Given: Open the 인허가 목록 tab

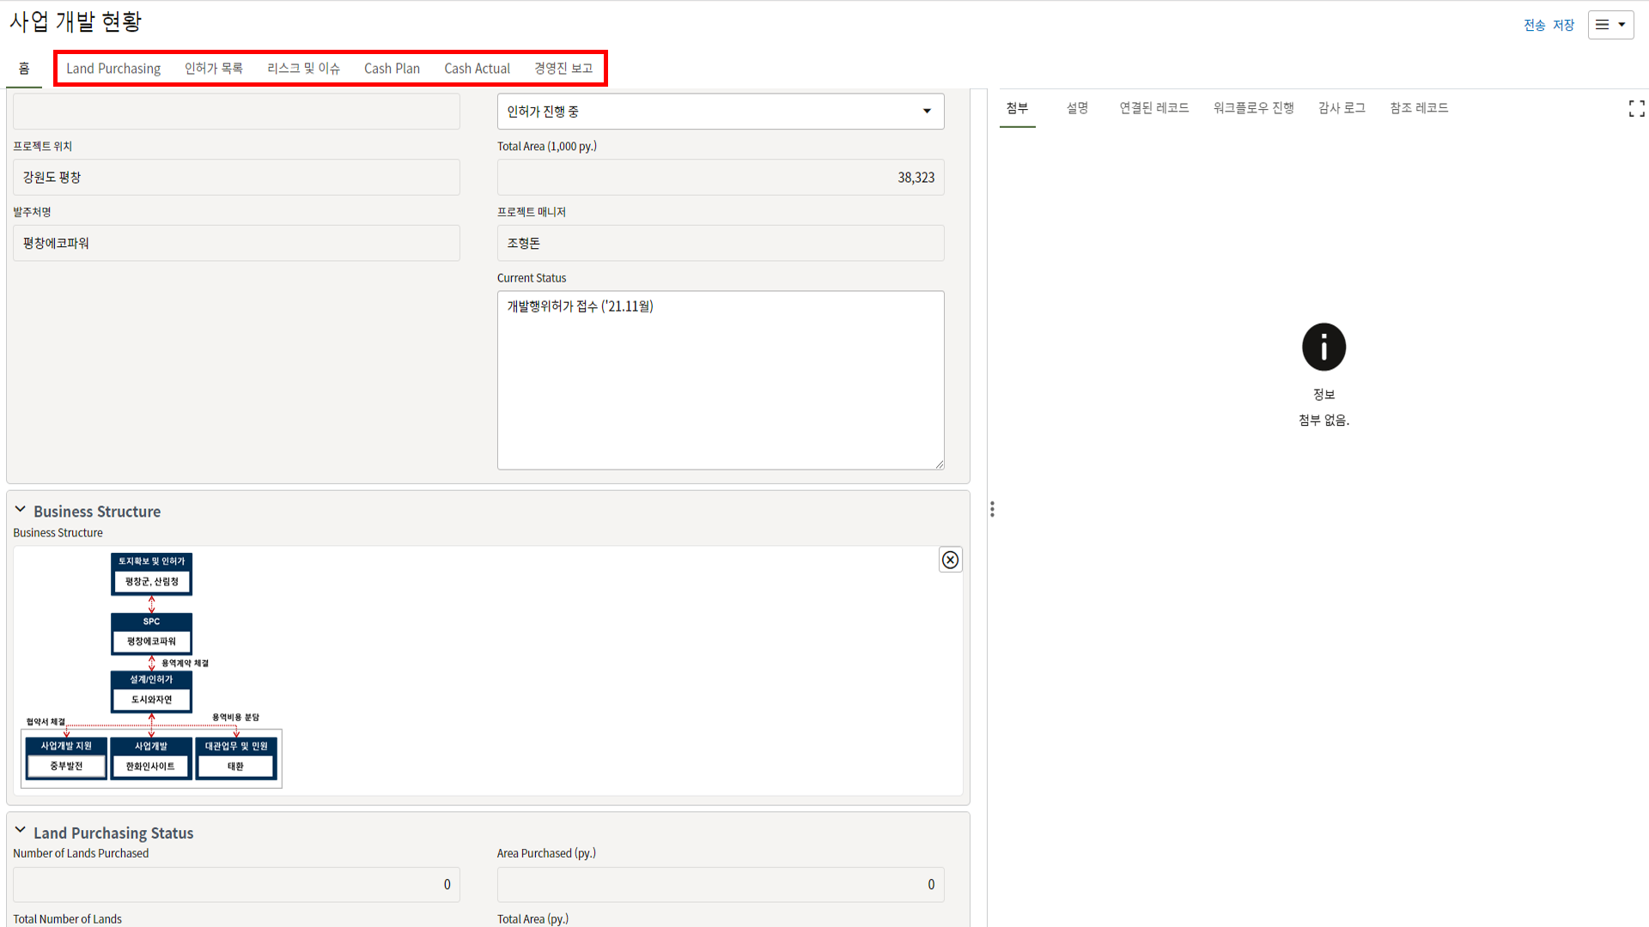Looking at the screenshot, I should 213,69.
